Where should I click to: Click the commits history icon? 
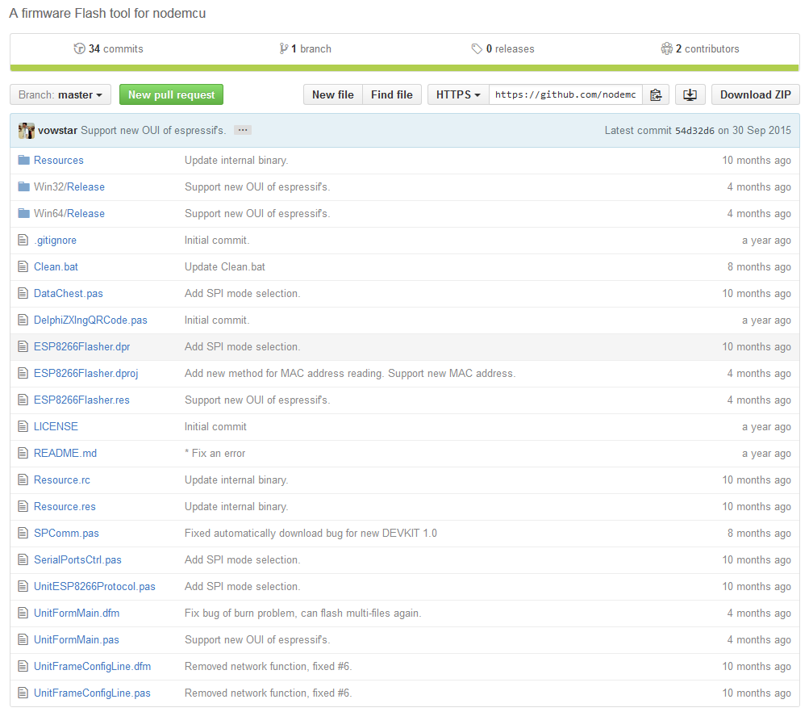pos(80,48)
